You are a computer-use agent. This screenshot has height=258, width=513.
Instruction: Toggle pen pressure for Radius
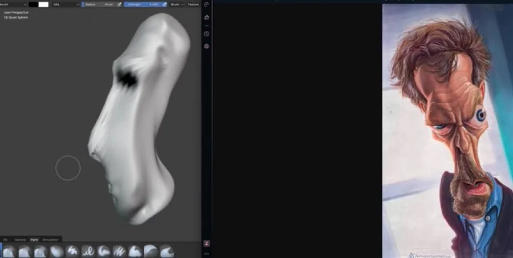120,5
